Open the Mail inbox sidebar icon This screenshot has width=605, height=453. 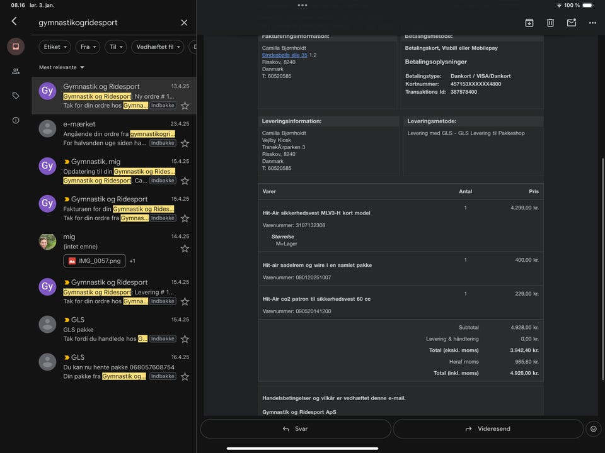[x=16, y=47]
